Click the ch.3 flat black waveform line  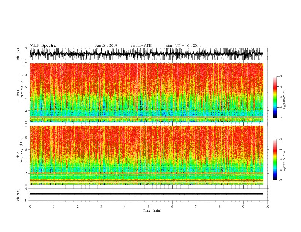click(146, 194)
